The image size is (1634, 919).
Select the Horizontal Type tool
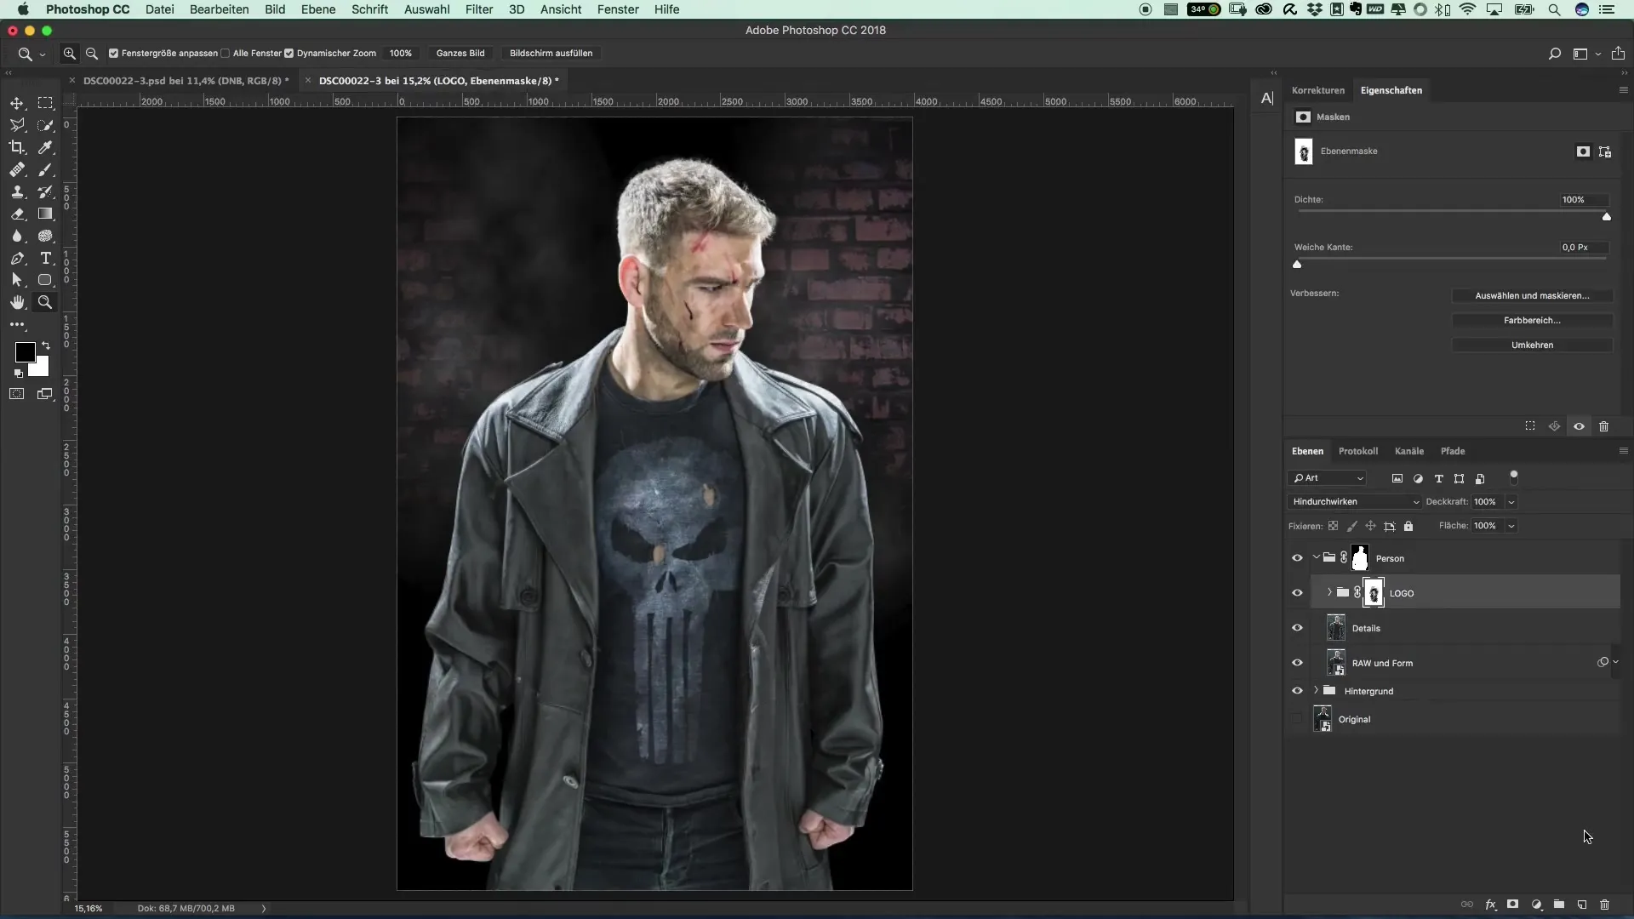point(45,258)
